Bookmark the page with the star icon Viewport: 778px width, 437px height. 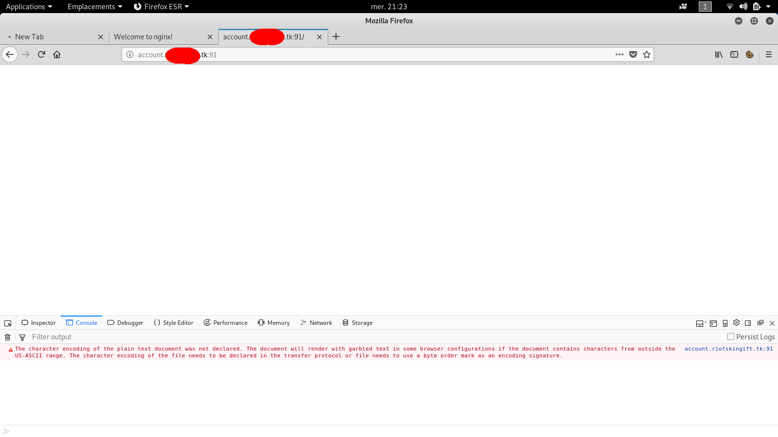[x=647, y=54]
